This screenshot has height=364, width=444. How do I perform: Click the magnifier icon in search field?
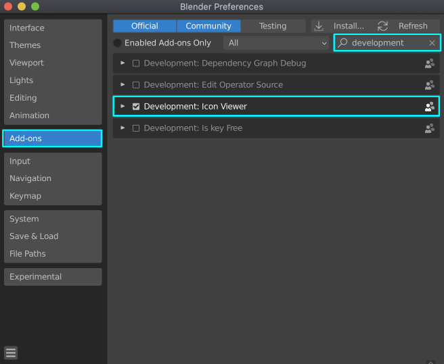pyautogui.click(x=342, y=43)
